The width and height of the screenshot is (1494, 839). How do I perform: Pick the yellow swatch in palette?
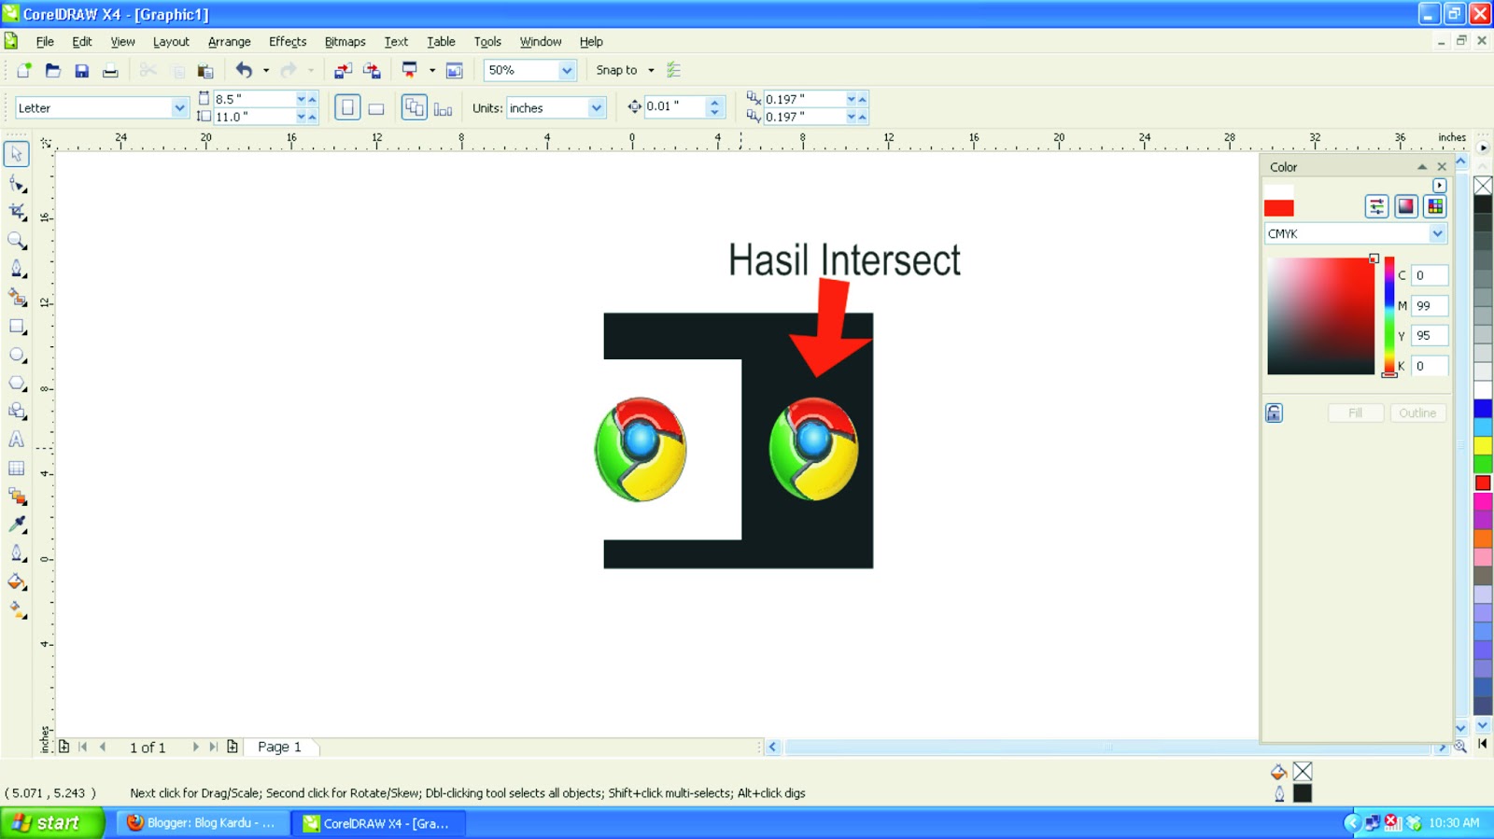coord(1483,445)
